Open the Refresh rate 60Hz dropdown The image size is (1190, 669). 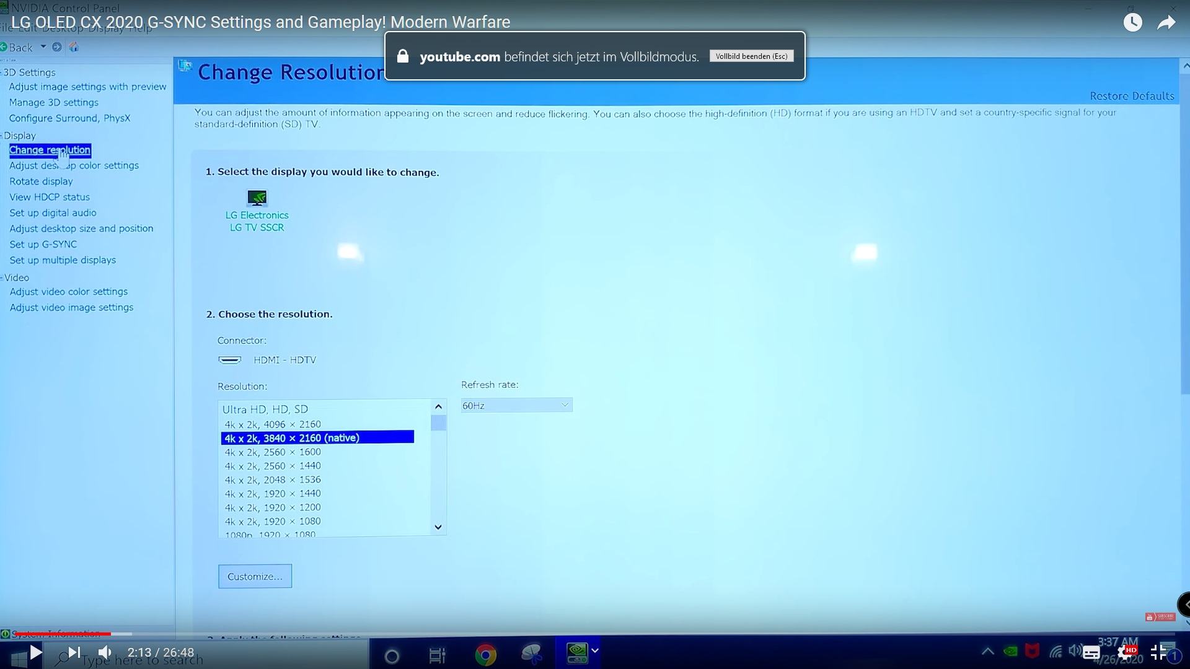click(516, 405)
